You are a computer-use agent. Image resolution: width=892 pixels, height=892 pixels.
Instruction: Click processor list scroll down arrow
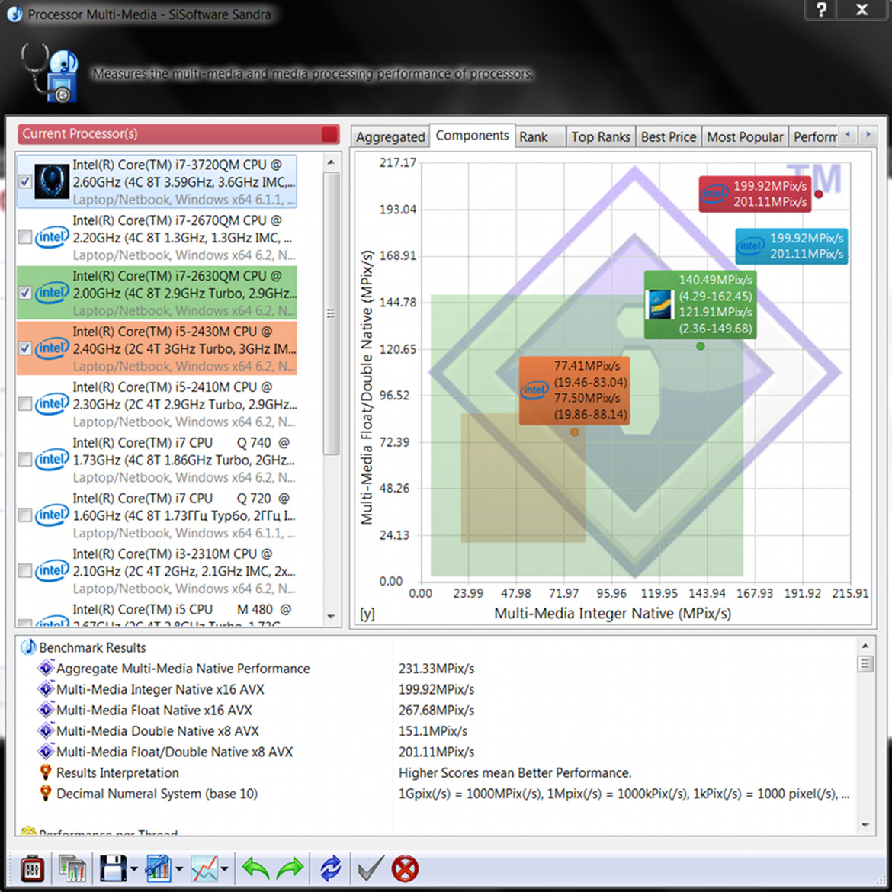click(331, 617)
